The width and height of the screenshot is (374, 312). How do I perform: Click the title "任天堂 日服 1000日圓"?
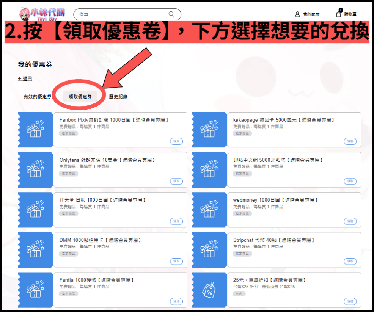pos(83,200)
